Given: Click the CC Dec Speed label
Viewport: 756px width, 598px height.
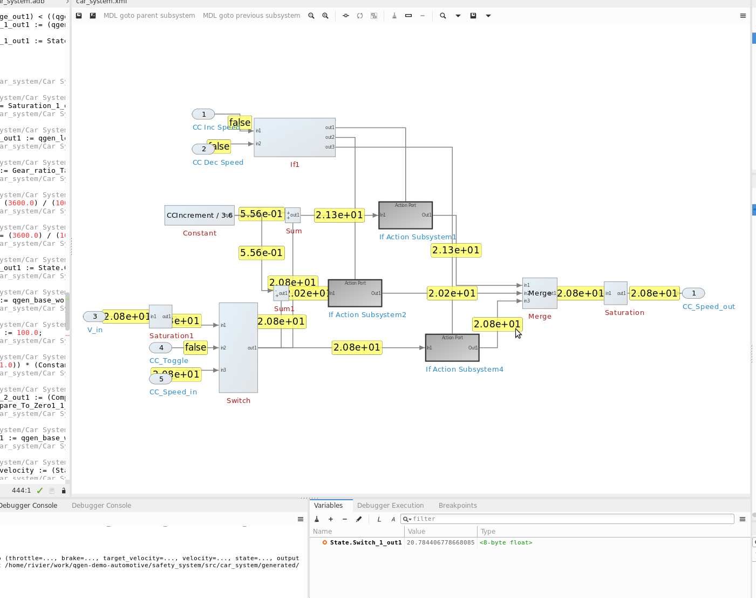Looking at the screenshot, I should pyautogui.click(x=218, y=163).
